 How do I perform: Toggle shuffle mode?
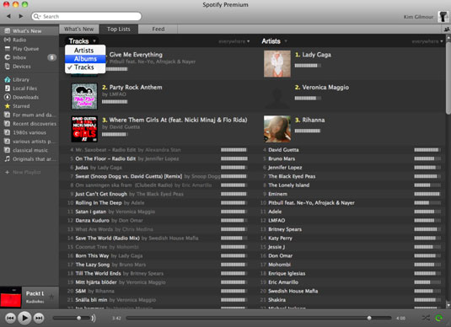(x=426, y=318)
